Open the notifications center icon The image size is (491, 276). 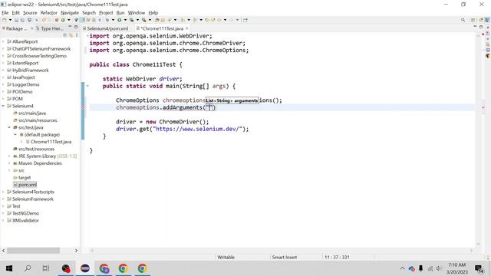click(x=479, y=268)
